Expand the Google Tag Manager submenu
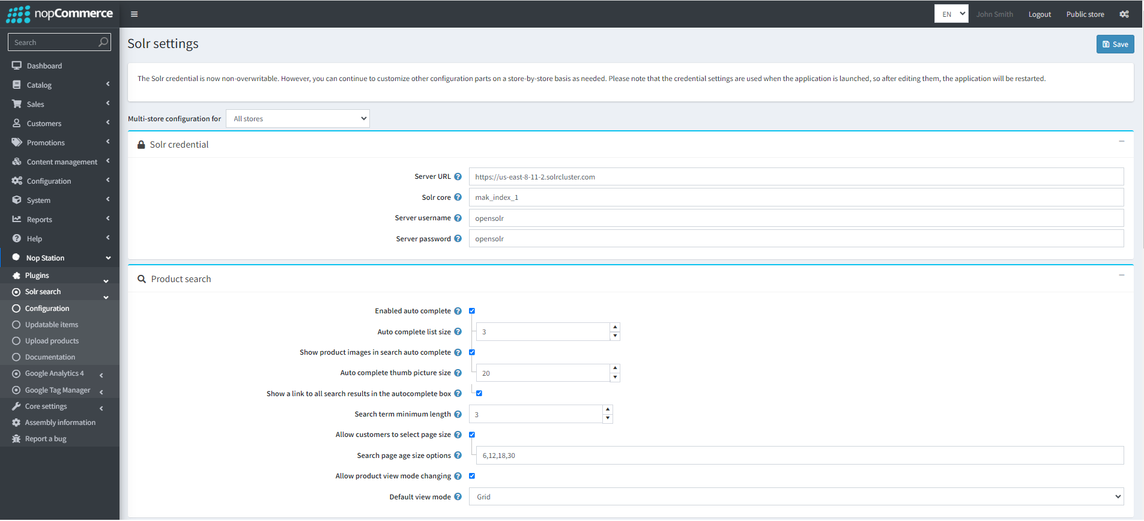The height and width of the screenshot is (521, 1144). pyautogui.click(x=101, y=392)
